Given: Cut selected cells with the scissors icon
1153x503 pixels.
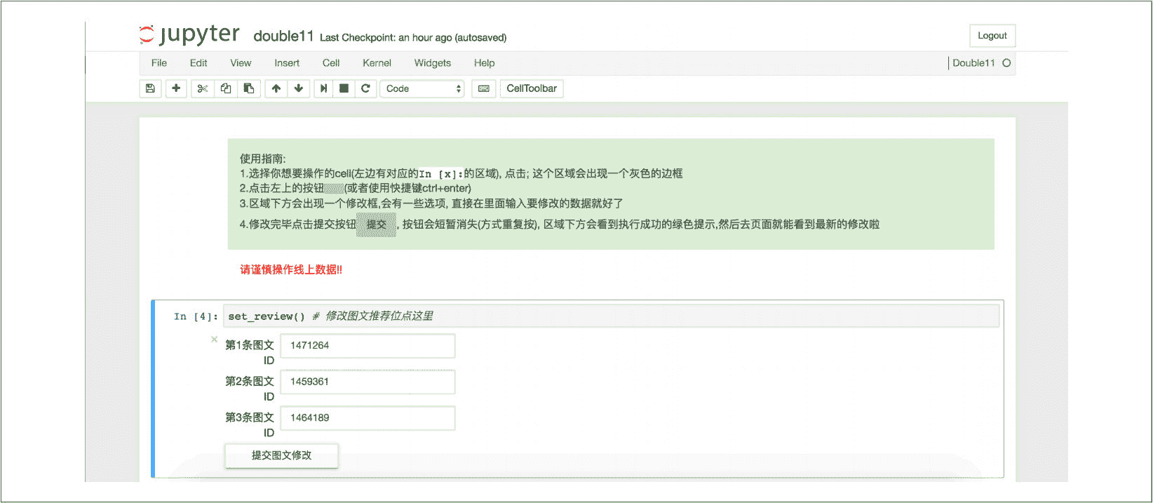Looking at the screenshot, I should [202, 88].
